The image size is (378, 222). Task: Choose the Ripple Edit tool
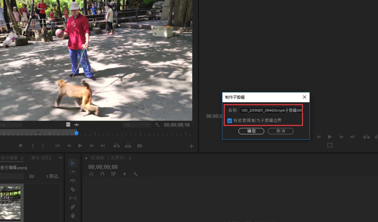pyautogui.click(x=73, y=180)
